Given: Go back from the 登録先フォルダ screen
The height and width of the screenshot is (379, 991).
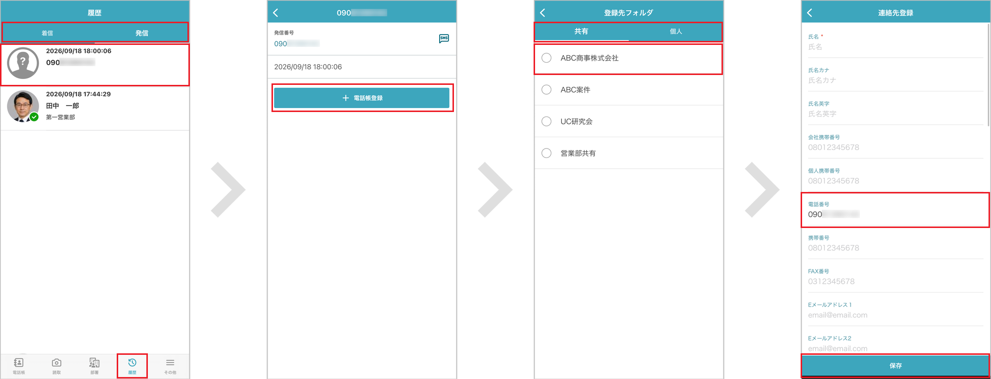Looking at the screenshot, I should click(542, 13).
